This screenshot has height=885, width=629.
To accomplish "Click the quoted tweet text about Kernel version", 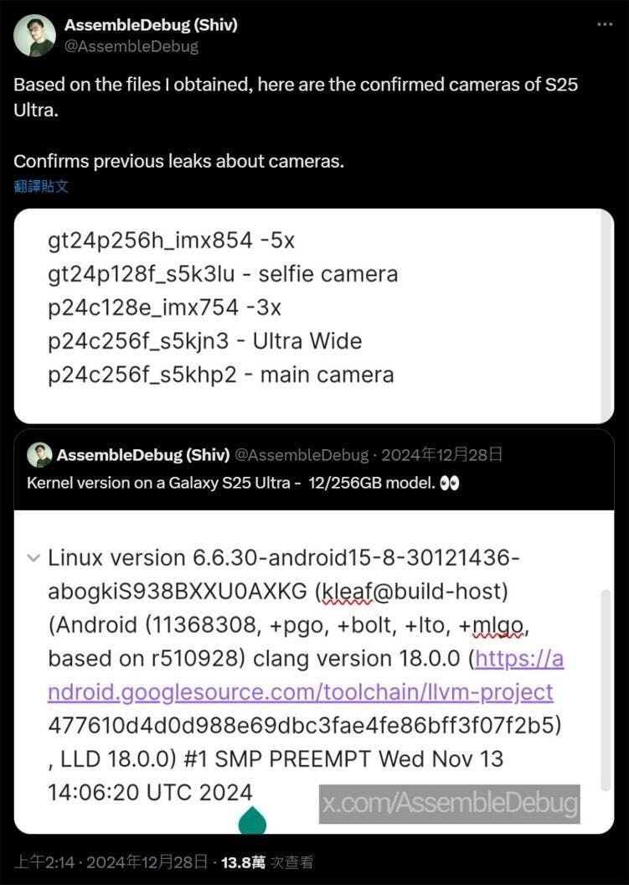I will click(x=230, y=484).
